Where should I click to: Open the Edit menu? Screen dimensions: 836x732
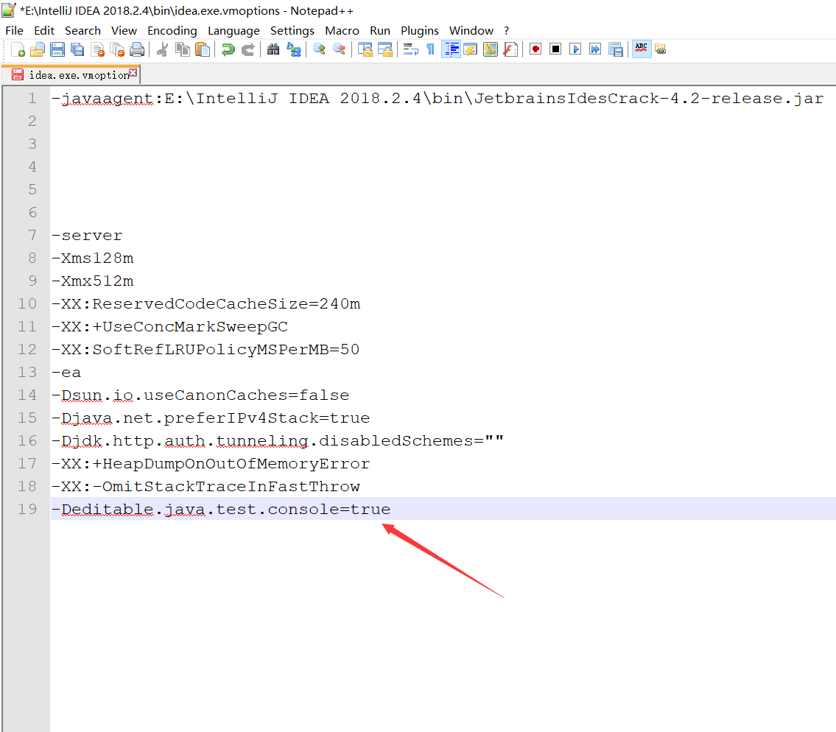click(44, 30)
